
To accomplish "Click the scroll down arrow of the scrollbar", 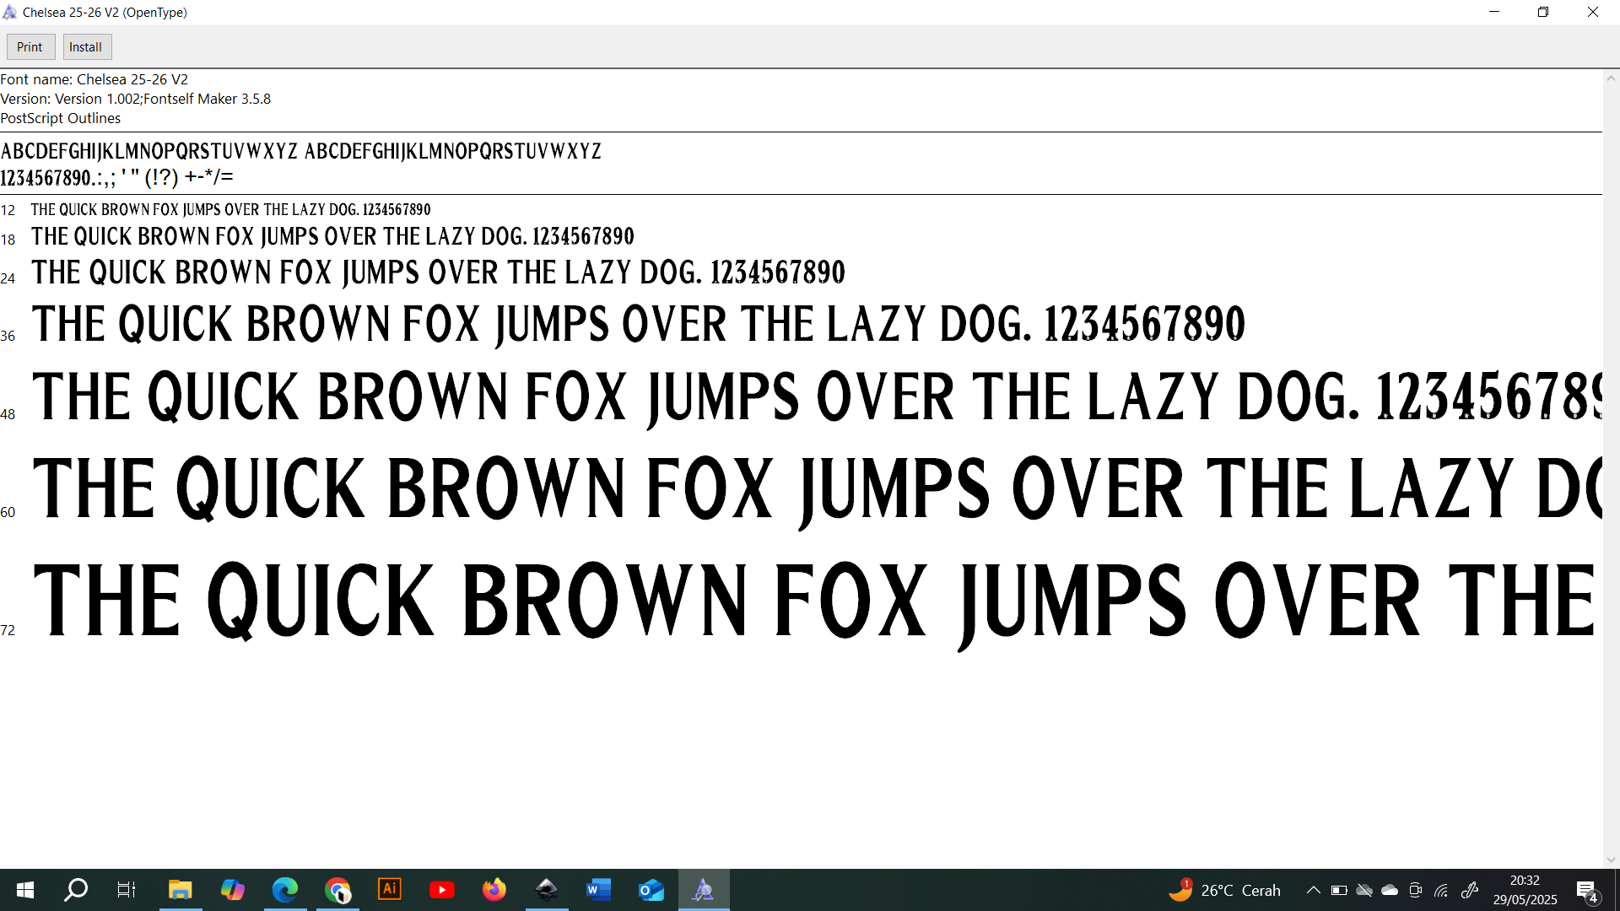I will tap(1611, 860).
